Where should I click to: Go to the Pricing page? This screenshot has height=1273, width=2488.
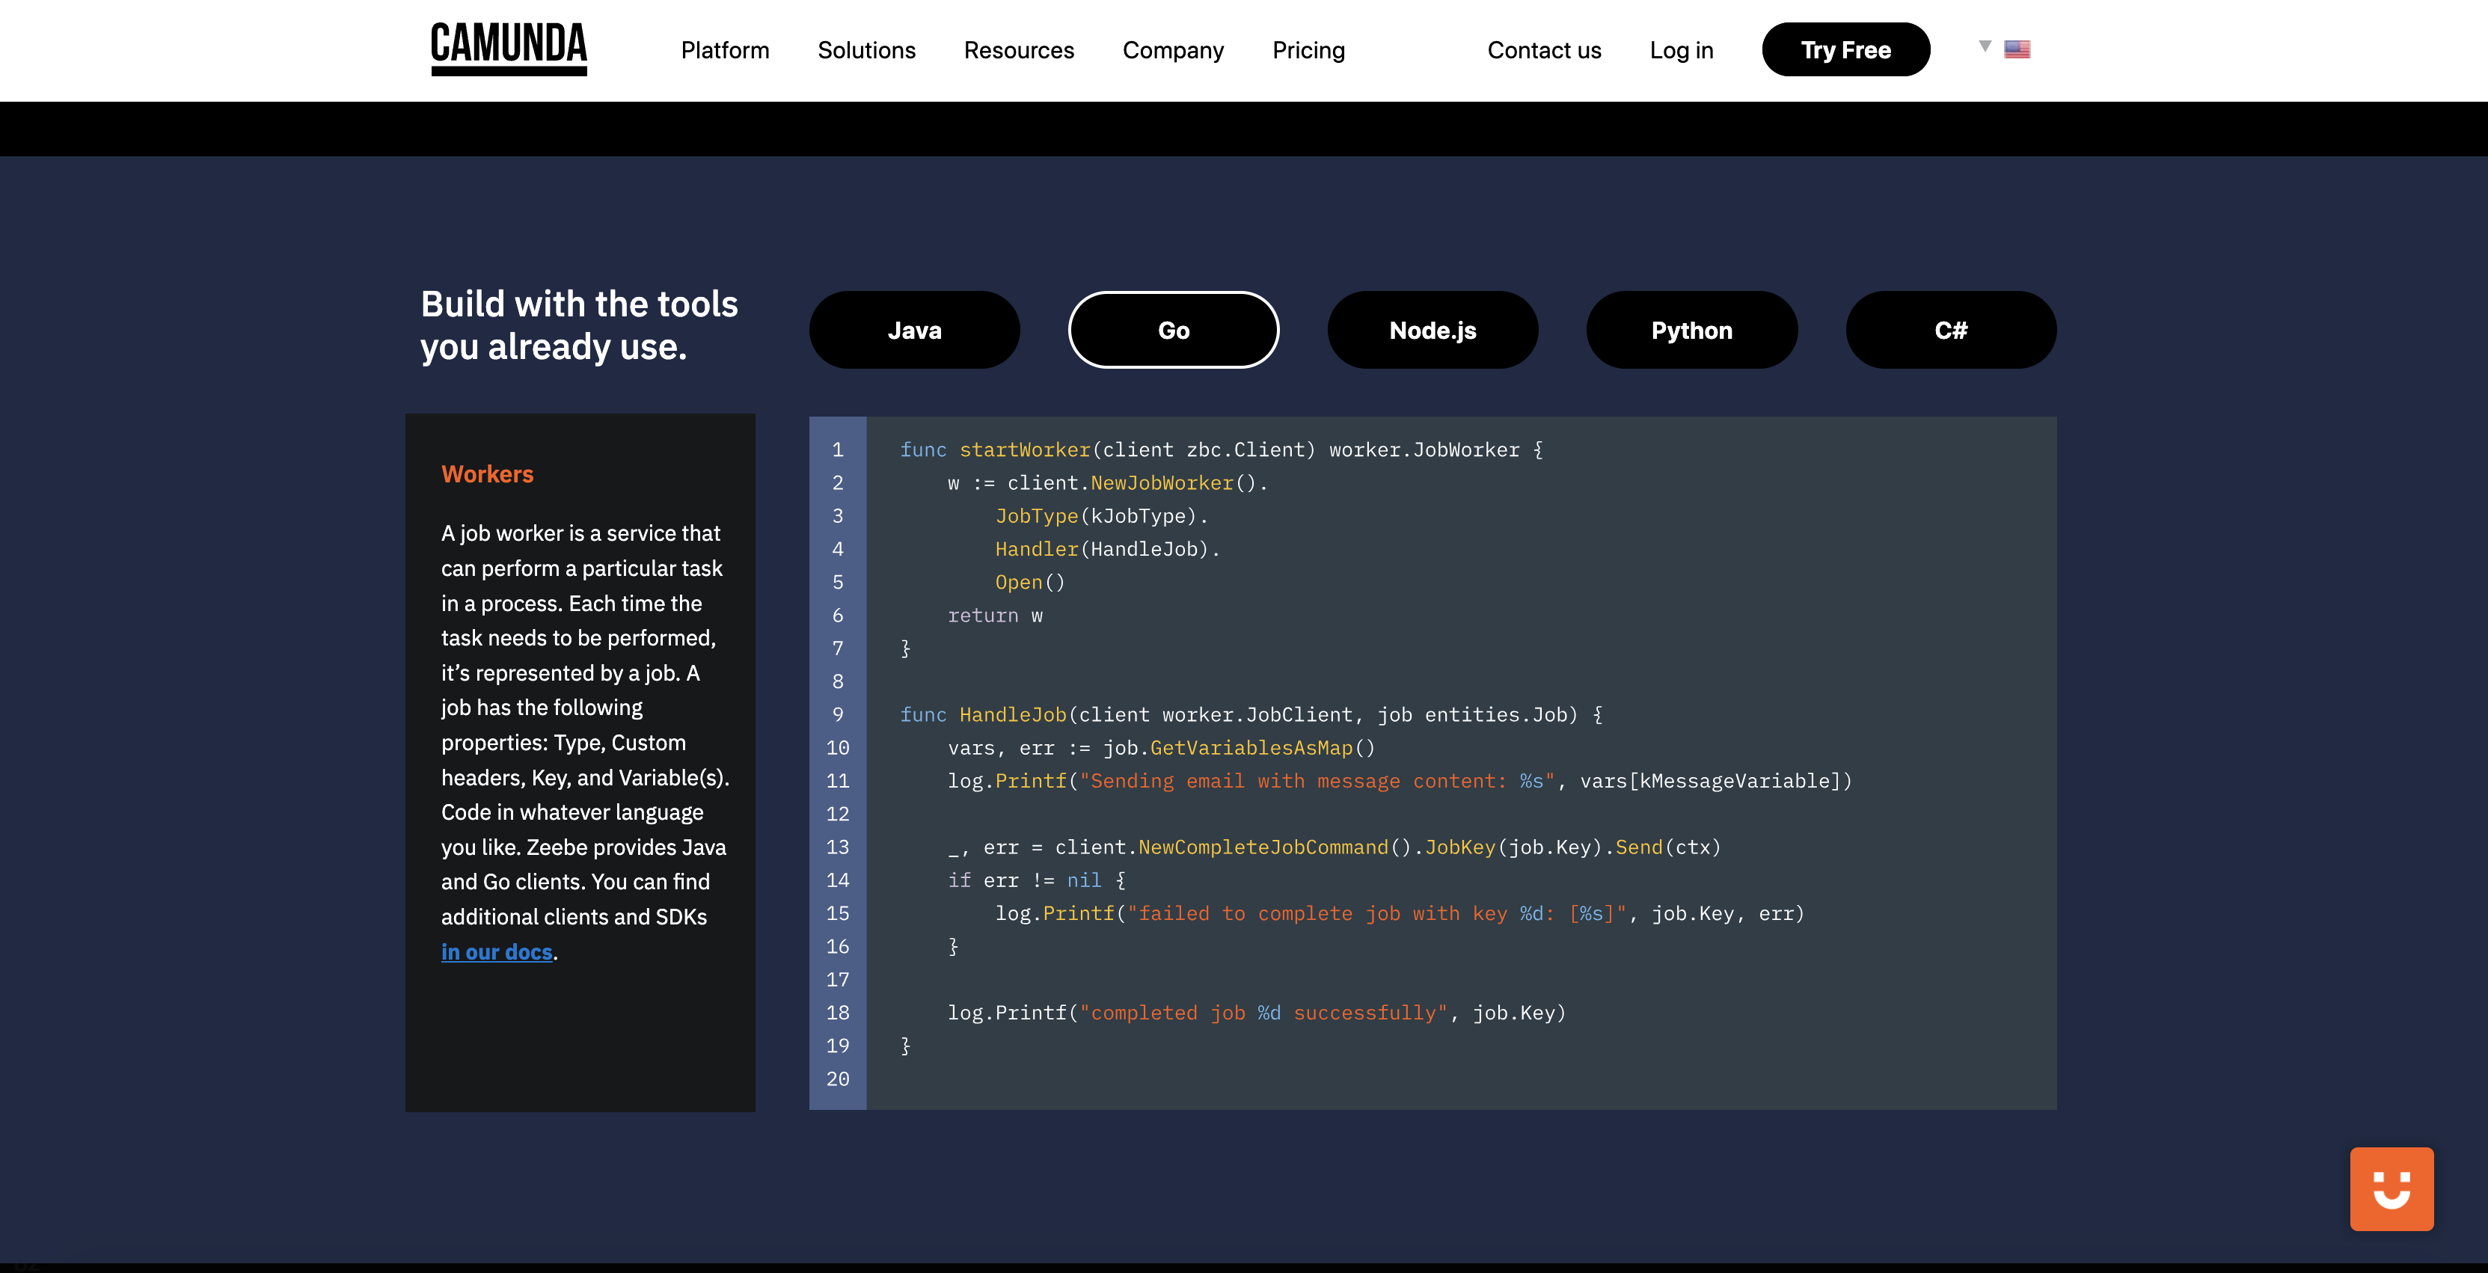coord(1308,50)
